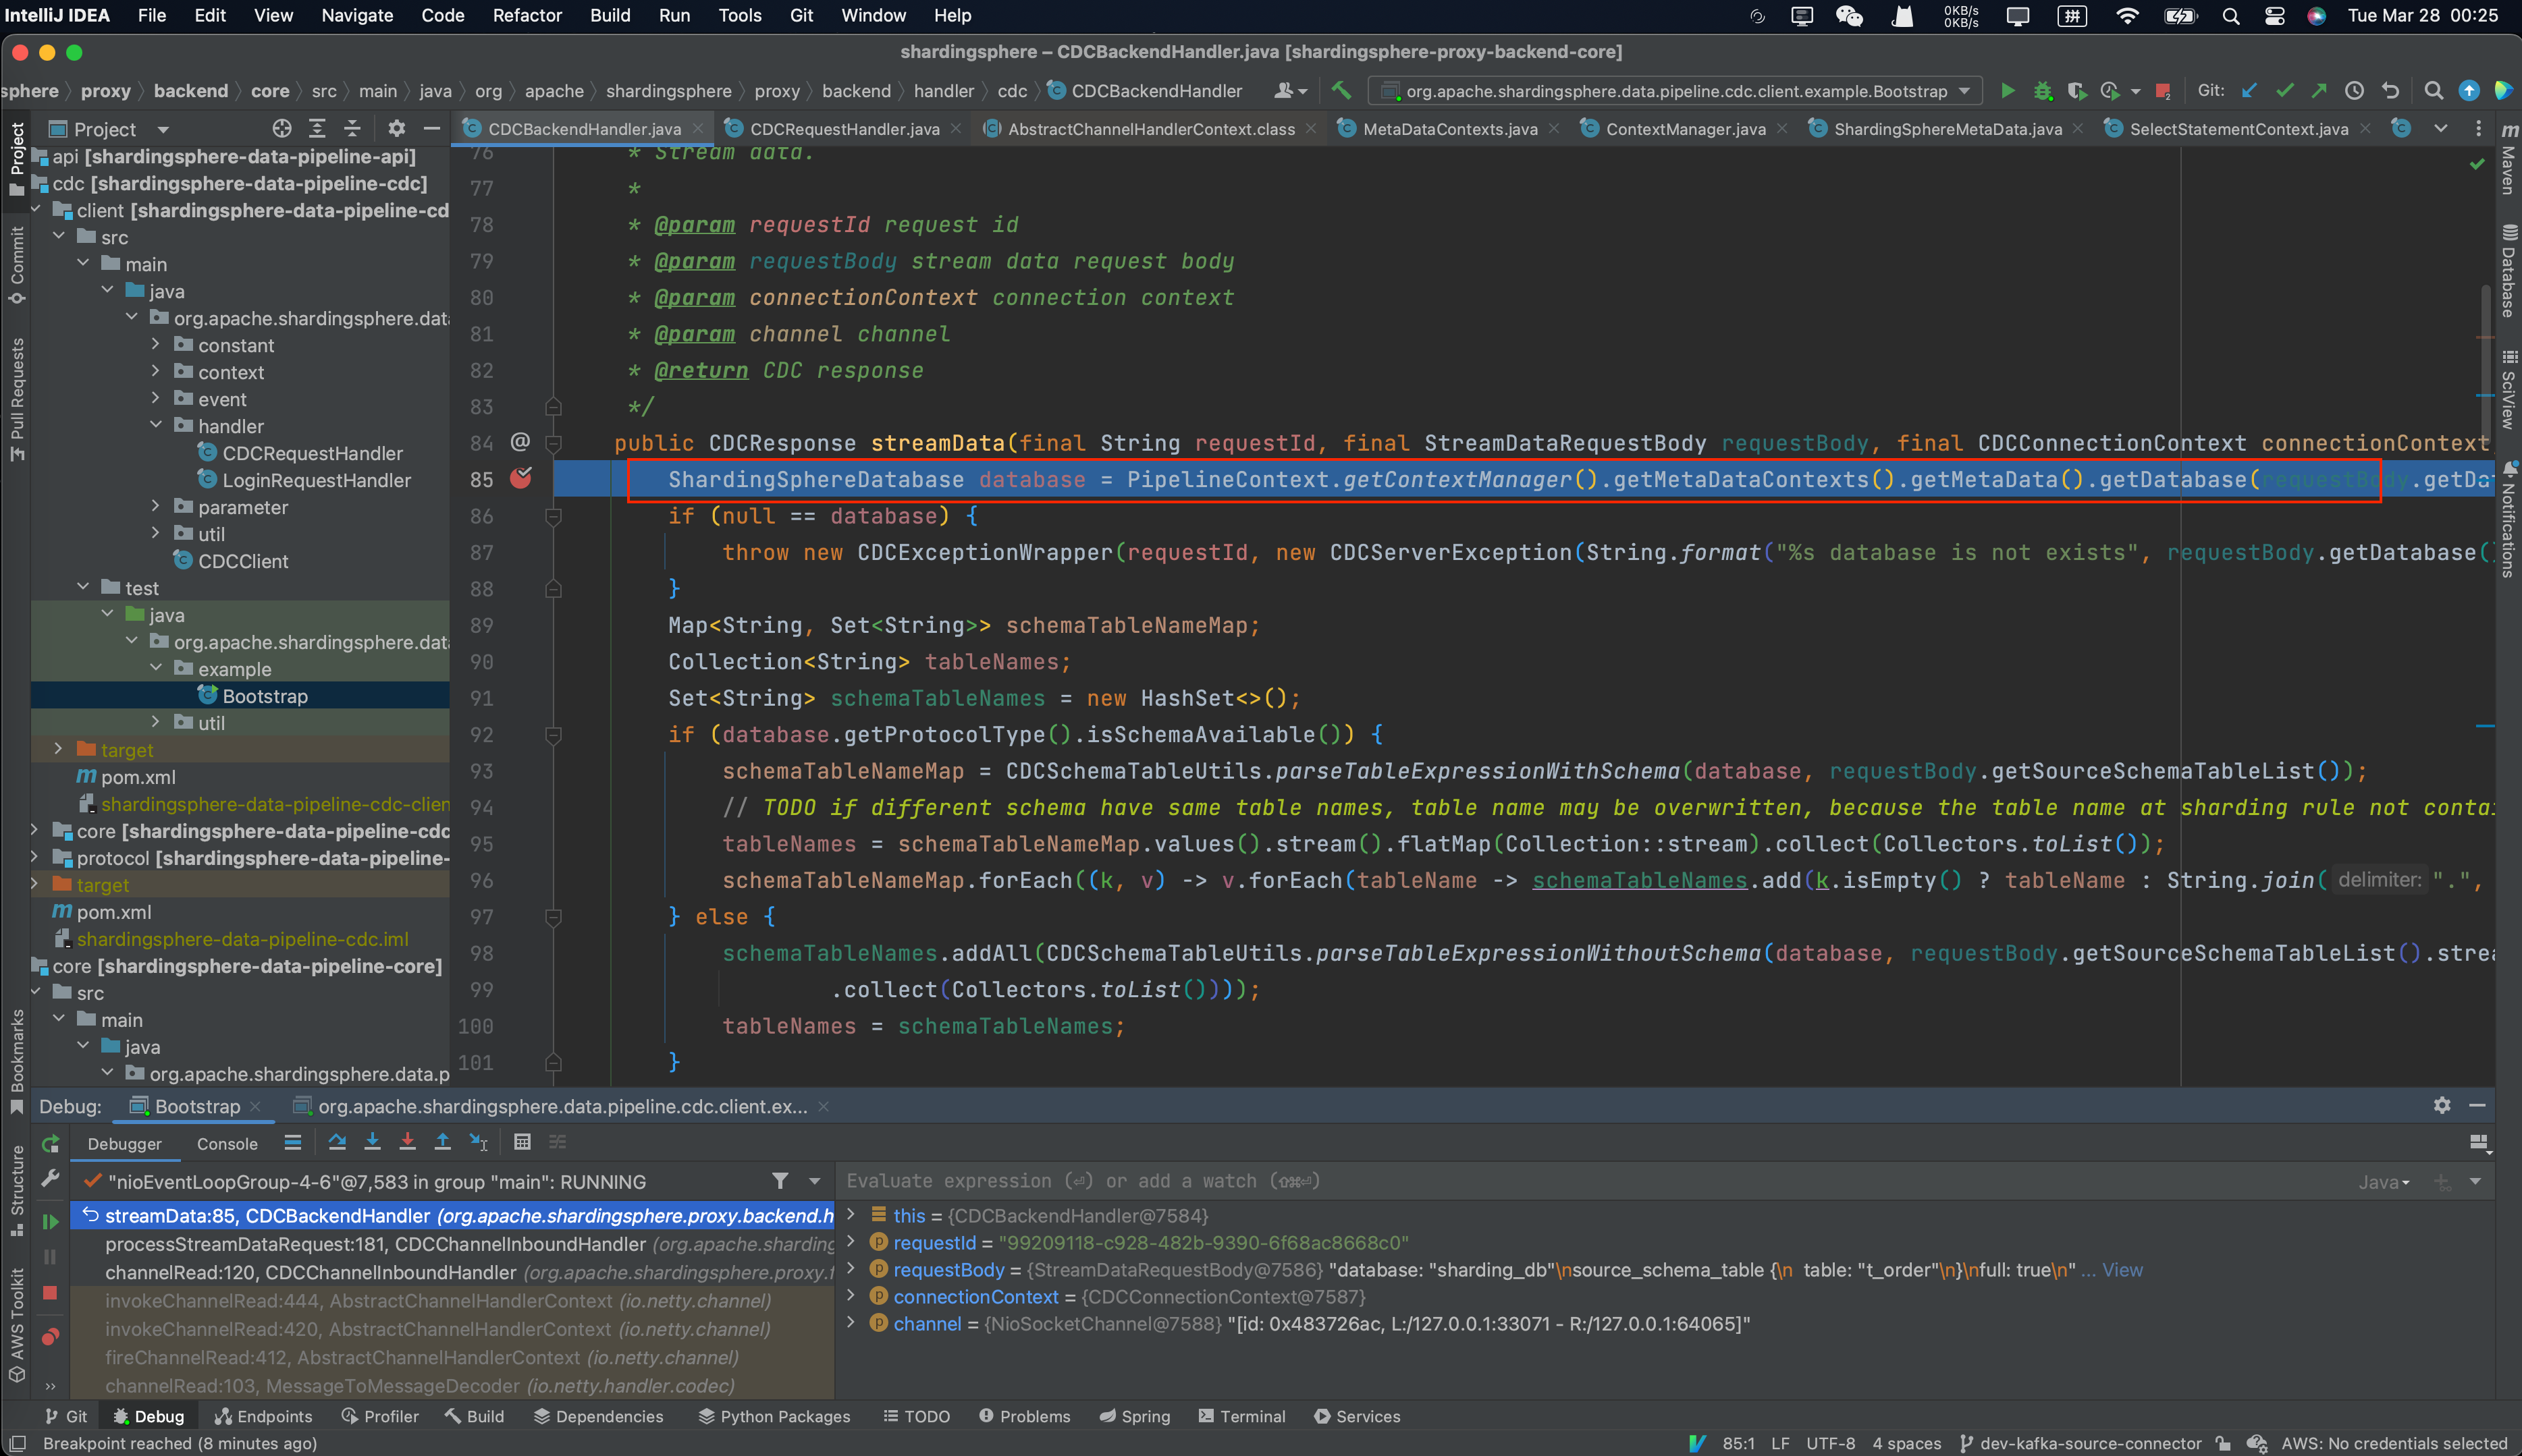Toggle the breakpoint on line 85
2522x1456 pixels.
click(x=521, y=479)
